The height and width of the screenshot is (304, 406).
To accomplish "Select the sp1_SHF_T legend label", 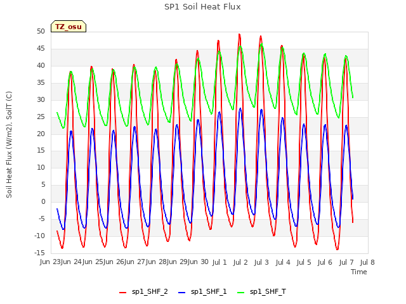I will (268, 291).
